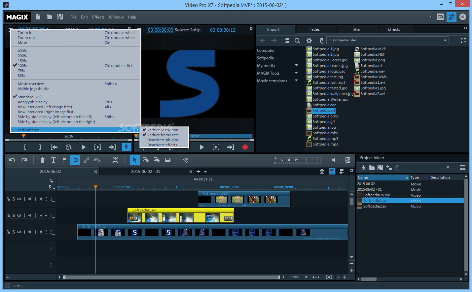This screenshot has height=292, width=472.
Task: Click the save disk icon in Project folder
Action: pyautogui.click(x=380, y=168)
